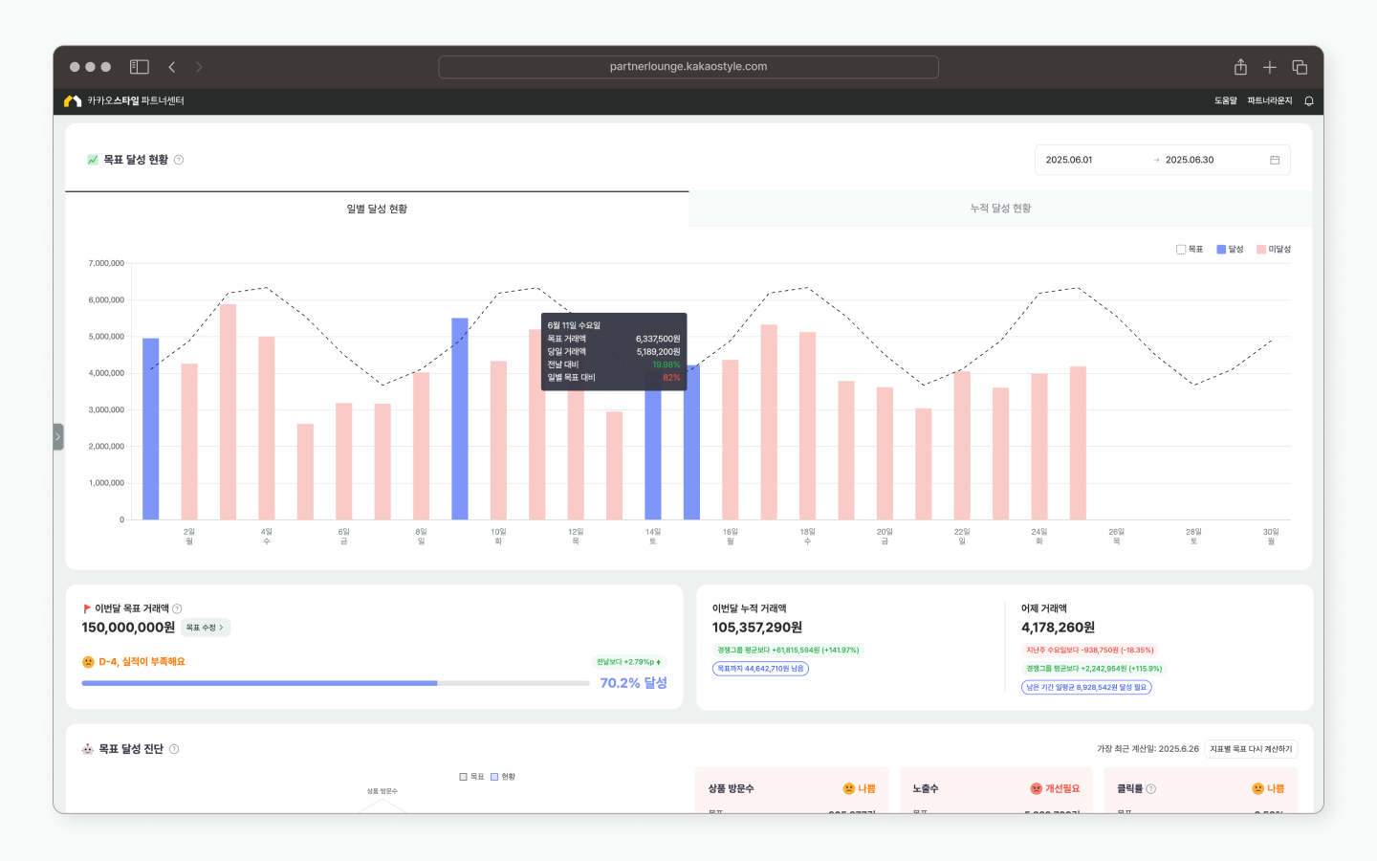
Task: Click the 105,357,290원 cumulative amount
Action: click(757, 628)
